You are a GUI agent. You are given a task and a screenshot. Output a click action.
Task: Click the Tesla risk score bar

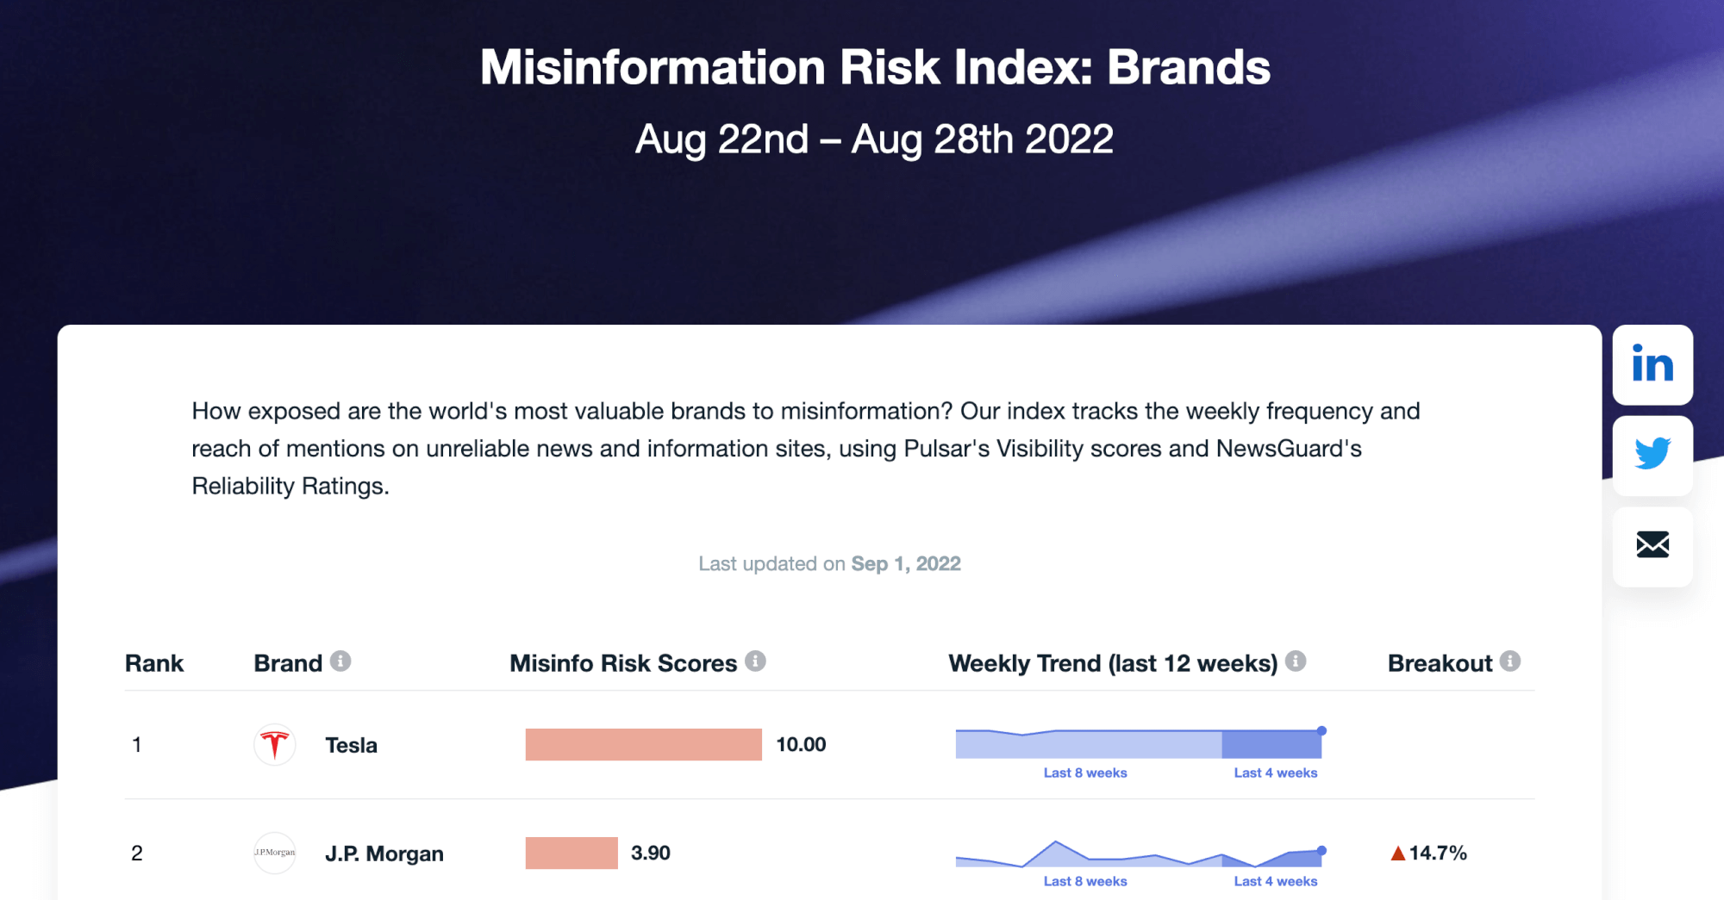pyautogui.click(x=643, y=745)
